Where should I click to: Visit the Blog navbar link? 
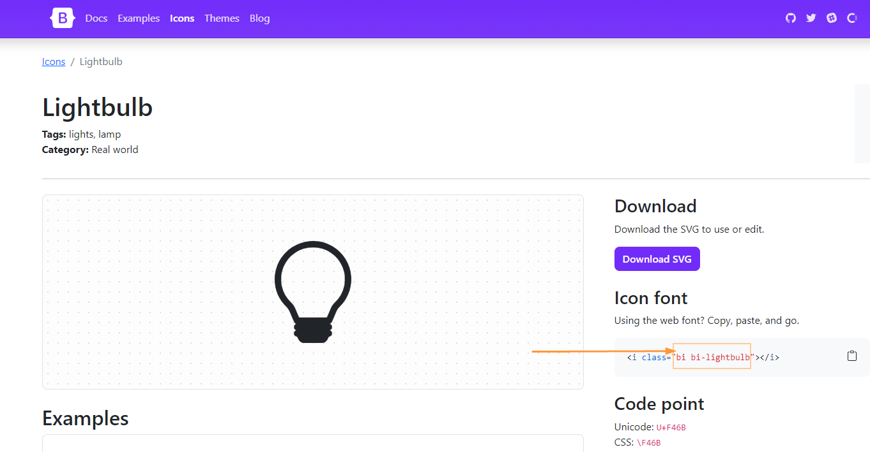259,18
